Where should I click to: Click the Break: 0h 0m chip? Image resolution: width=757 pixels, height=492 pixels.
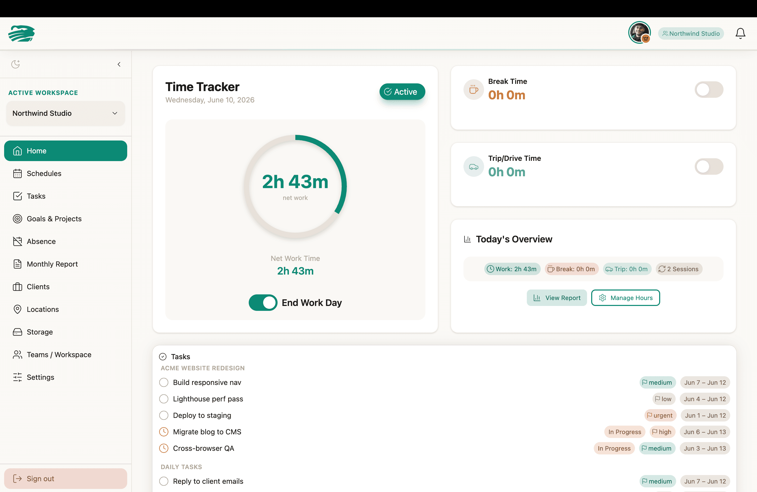point(572,269)
